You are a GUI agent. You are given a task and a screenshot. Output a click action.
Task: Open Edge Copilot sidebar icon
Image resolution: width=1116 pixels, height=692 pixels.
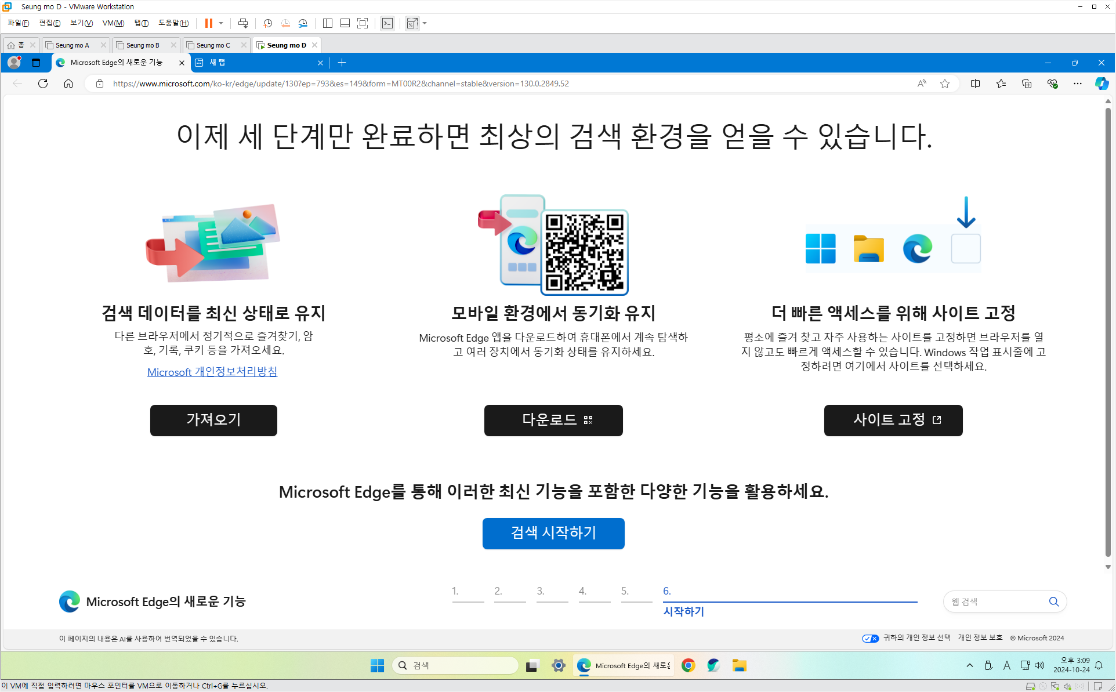coord(1101,84)
